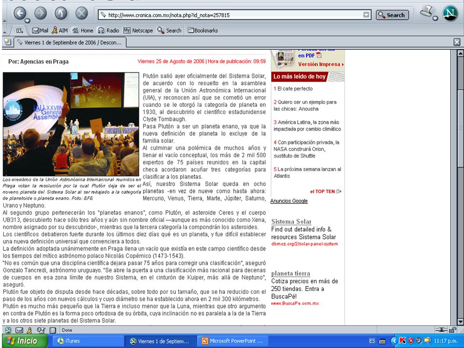The image size is (464, 348).
Task: Open the NASA construirá Orion article
Action: (306, 149)
